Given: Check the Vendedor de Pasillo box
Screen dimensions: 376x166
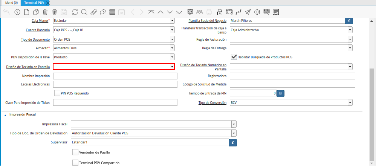Looking at the screenshot, I should 75,152.
